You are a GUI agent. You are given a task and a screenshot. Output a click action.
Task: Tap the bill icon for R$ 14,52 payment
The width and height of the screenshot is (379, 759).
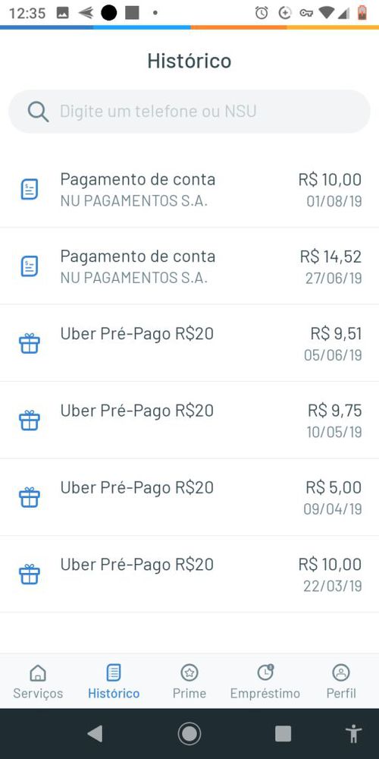[30, 266]
